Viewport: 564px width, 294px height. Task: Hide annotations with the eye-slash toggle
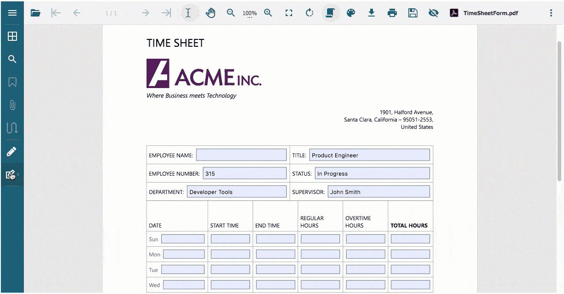click(x=433, y=13)
